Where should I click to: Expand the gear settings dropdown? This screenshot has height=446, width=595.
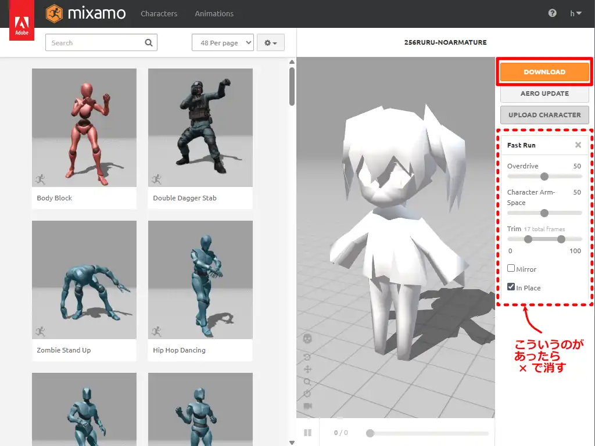270,43
